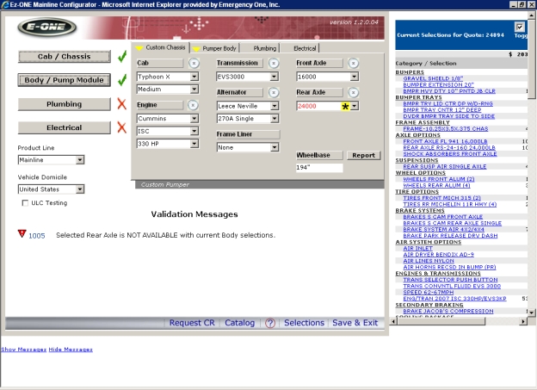Clear the Alternator selection with its round icon

pos(274,92)
